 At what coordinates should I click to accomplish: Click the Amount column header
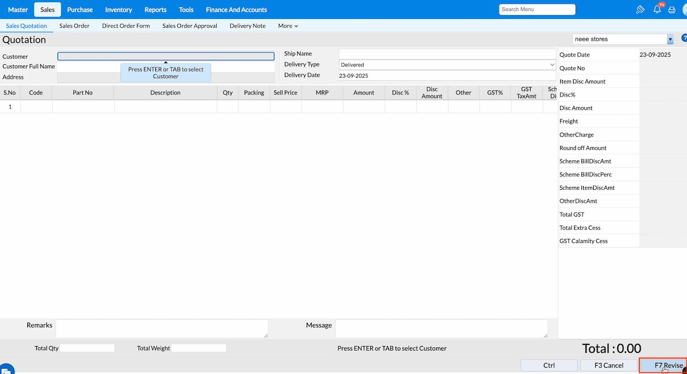tap(364, 93)
